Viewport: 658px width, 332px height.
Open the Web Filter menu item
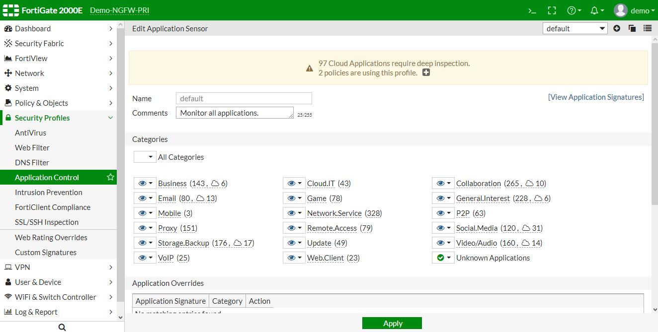58,147
